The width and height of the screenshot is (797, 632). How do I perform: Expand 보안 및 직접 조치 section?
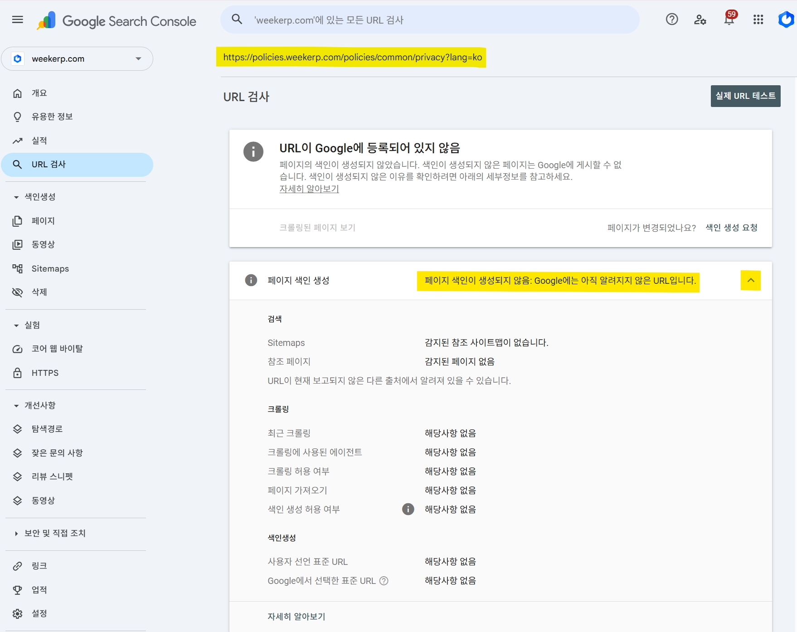pos(16,534)
